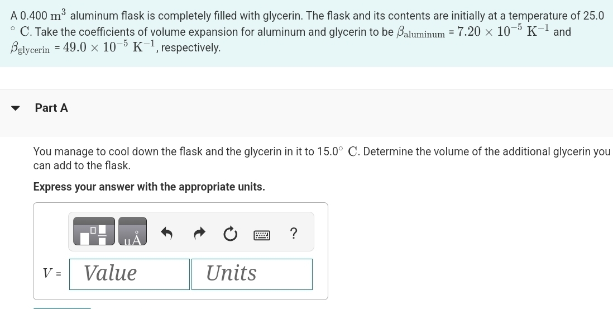Click 'Express your answer with the appropriate units'
Viewport: 613px width, 309px height.
click(149, 187)
